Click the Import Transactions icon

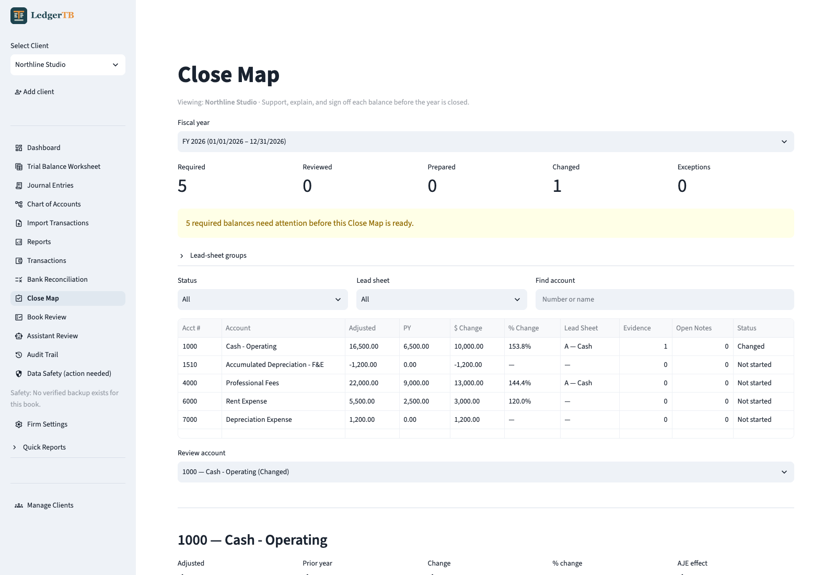[x=19, y=223]
